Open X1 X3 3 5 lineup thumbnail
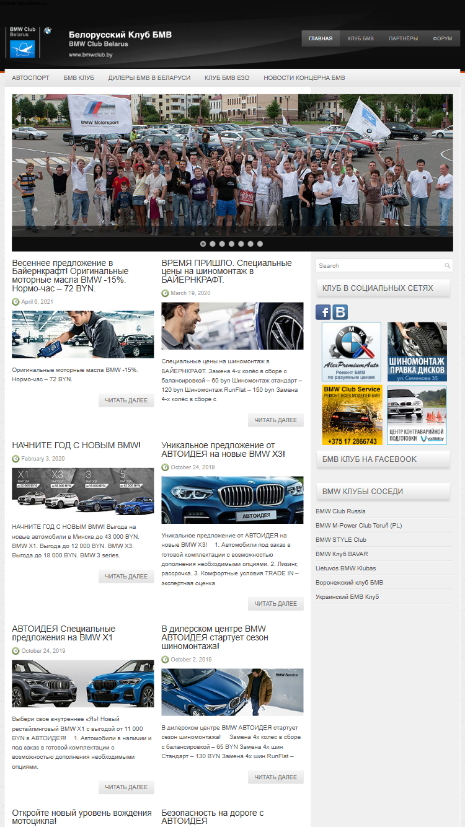 click(x=83, y=492)
